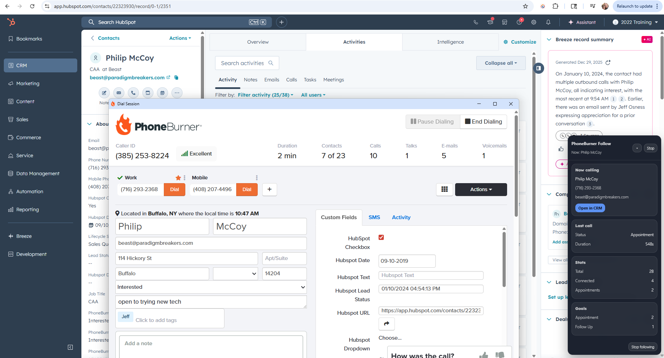Open Filter activity (25/38) dropdown
Image resolution: width=664 pixels, height=358 pixels.
pyautogui.click(x=265, y=95)
